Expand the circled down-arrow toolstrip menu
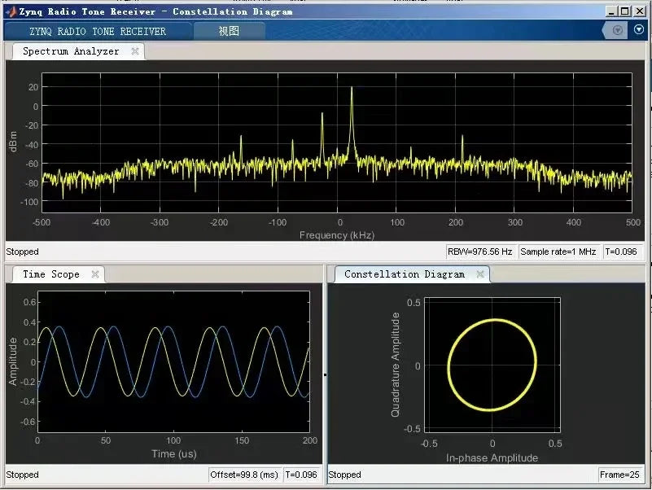Screen dimensions: 652x490 click(x=639, y=29)
